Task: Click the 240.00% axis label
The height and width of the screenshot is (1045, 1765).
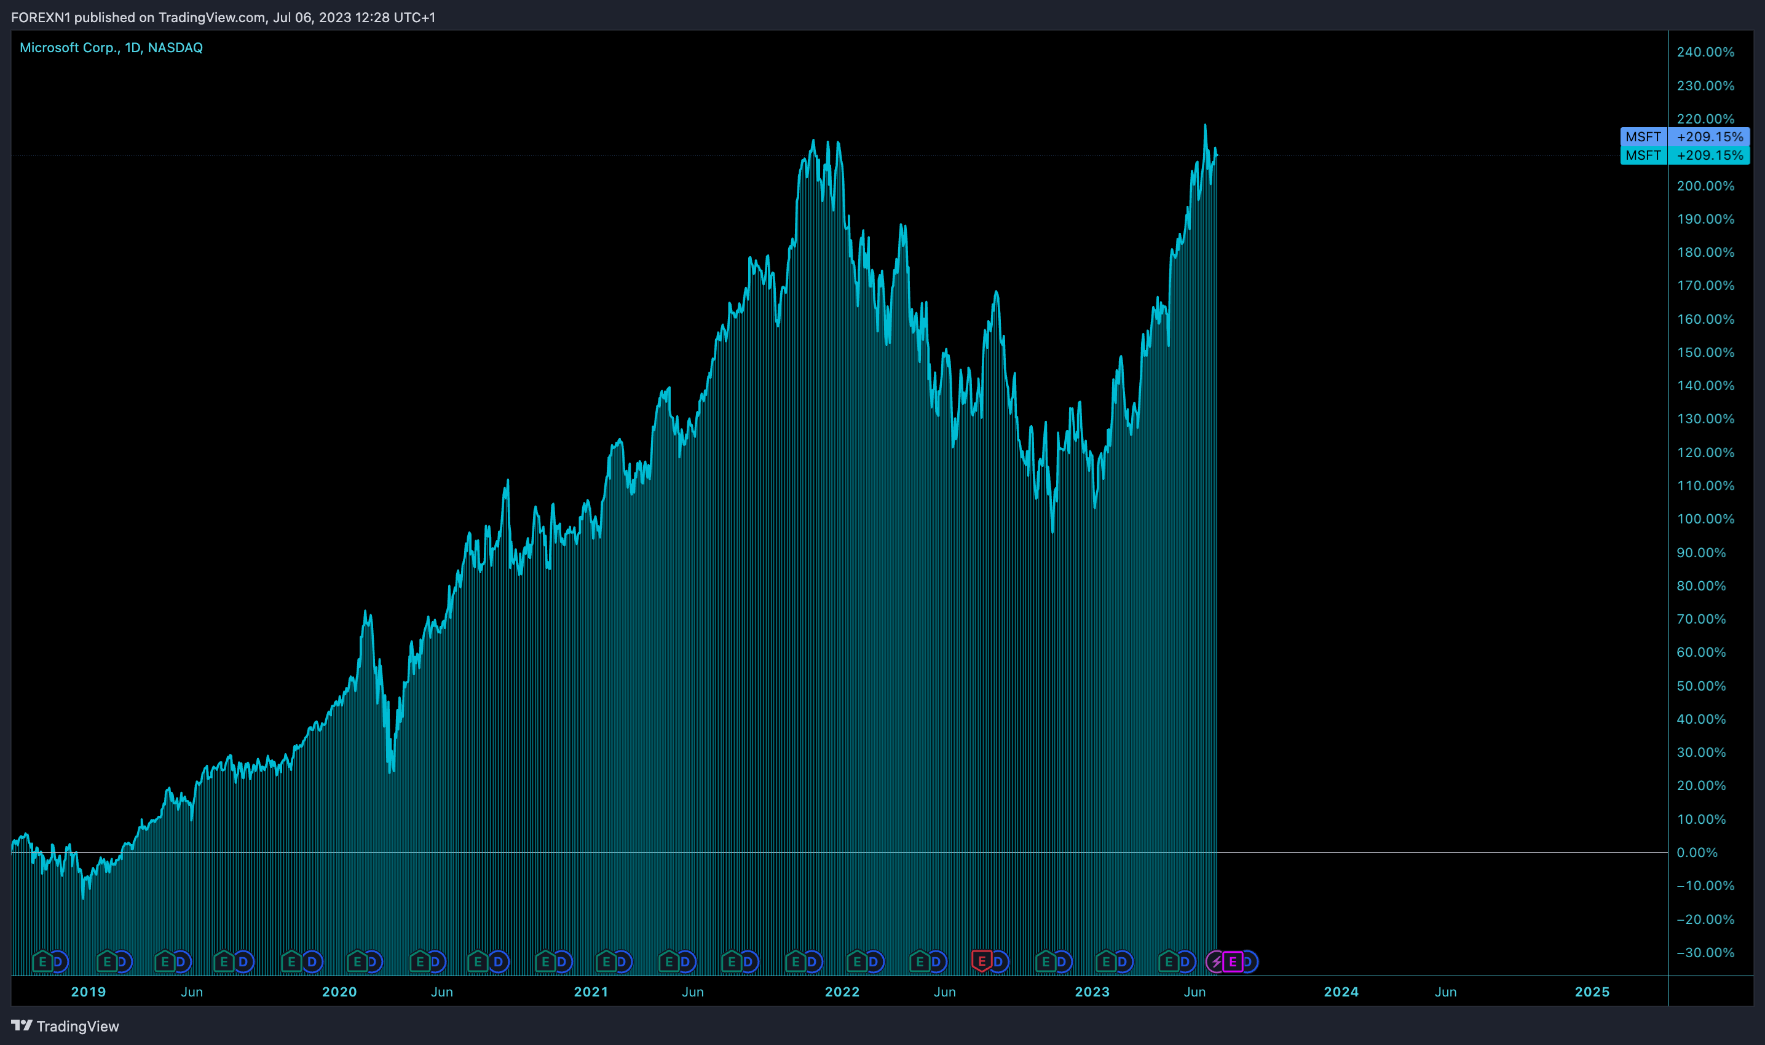Action: click(x=1705, y=52)
